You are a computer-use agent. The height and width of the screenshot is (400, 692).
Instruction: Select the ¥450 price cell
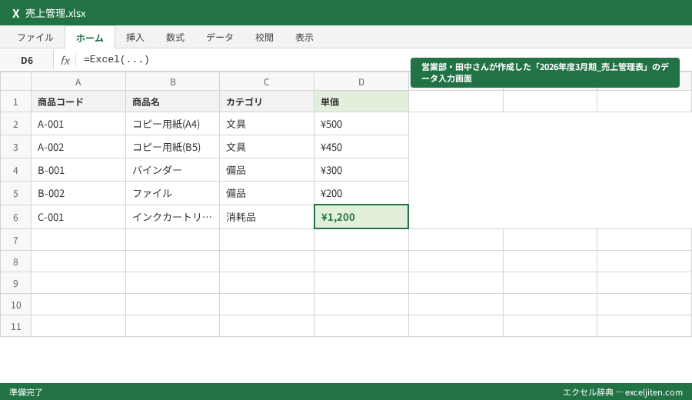361,147
